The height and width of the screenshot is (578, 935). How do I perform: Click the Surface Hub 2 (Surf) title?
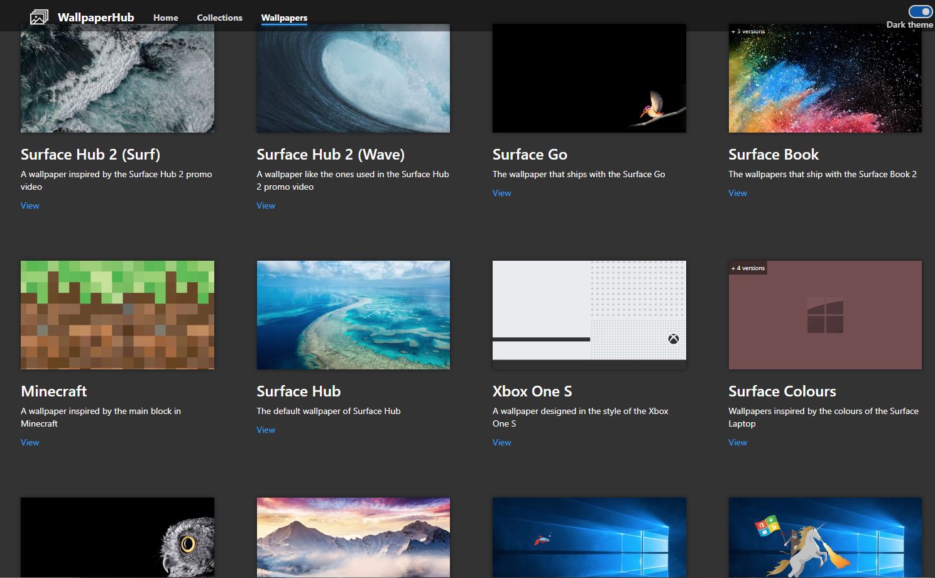90,155
